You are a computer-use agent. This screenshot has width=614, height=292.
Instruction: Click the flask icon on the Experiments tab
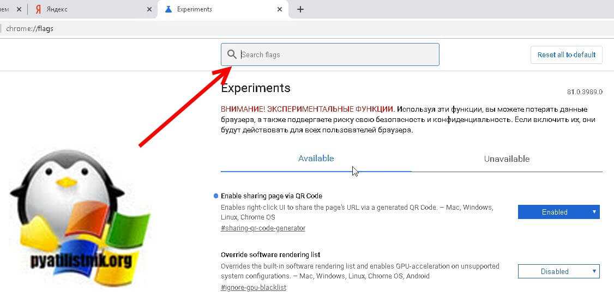coord(168,9)
